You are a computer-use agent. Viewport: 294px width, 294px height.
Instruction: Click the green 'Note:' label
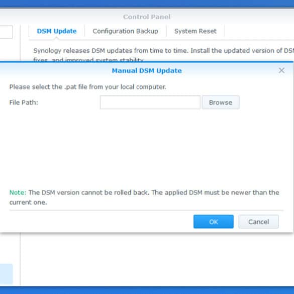point(18,192)
